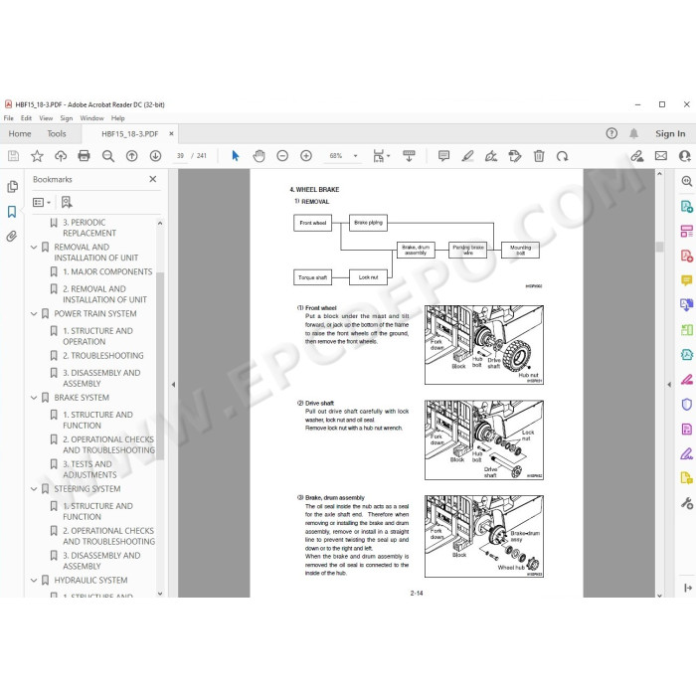Screen dimensions: 696x696
Task: Collapse the left navigation pane arrow
Action: coord(173,385)
